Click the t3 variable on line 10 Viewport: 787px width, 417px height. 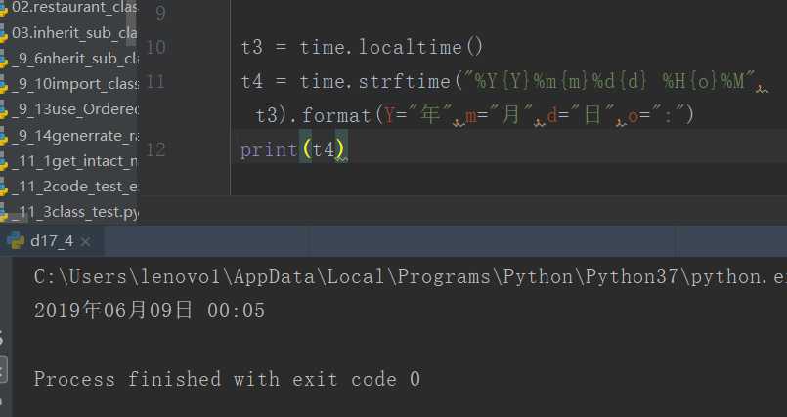point(252,47)
